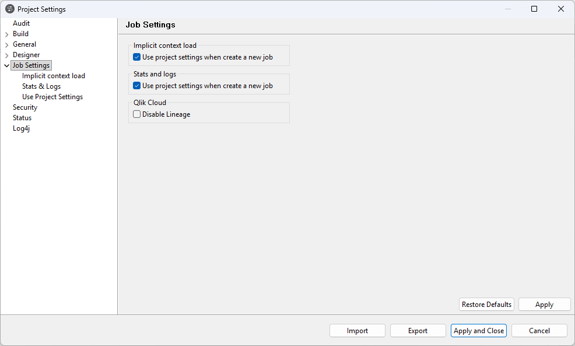Viewport: 575px width, 346px height.
Task: Open the Status settings page
Action: tap(22, 117)
